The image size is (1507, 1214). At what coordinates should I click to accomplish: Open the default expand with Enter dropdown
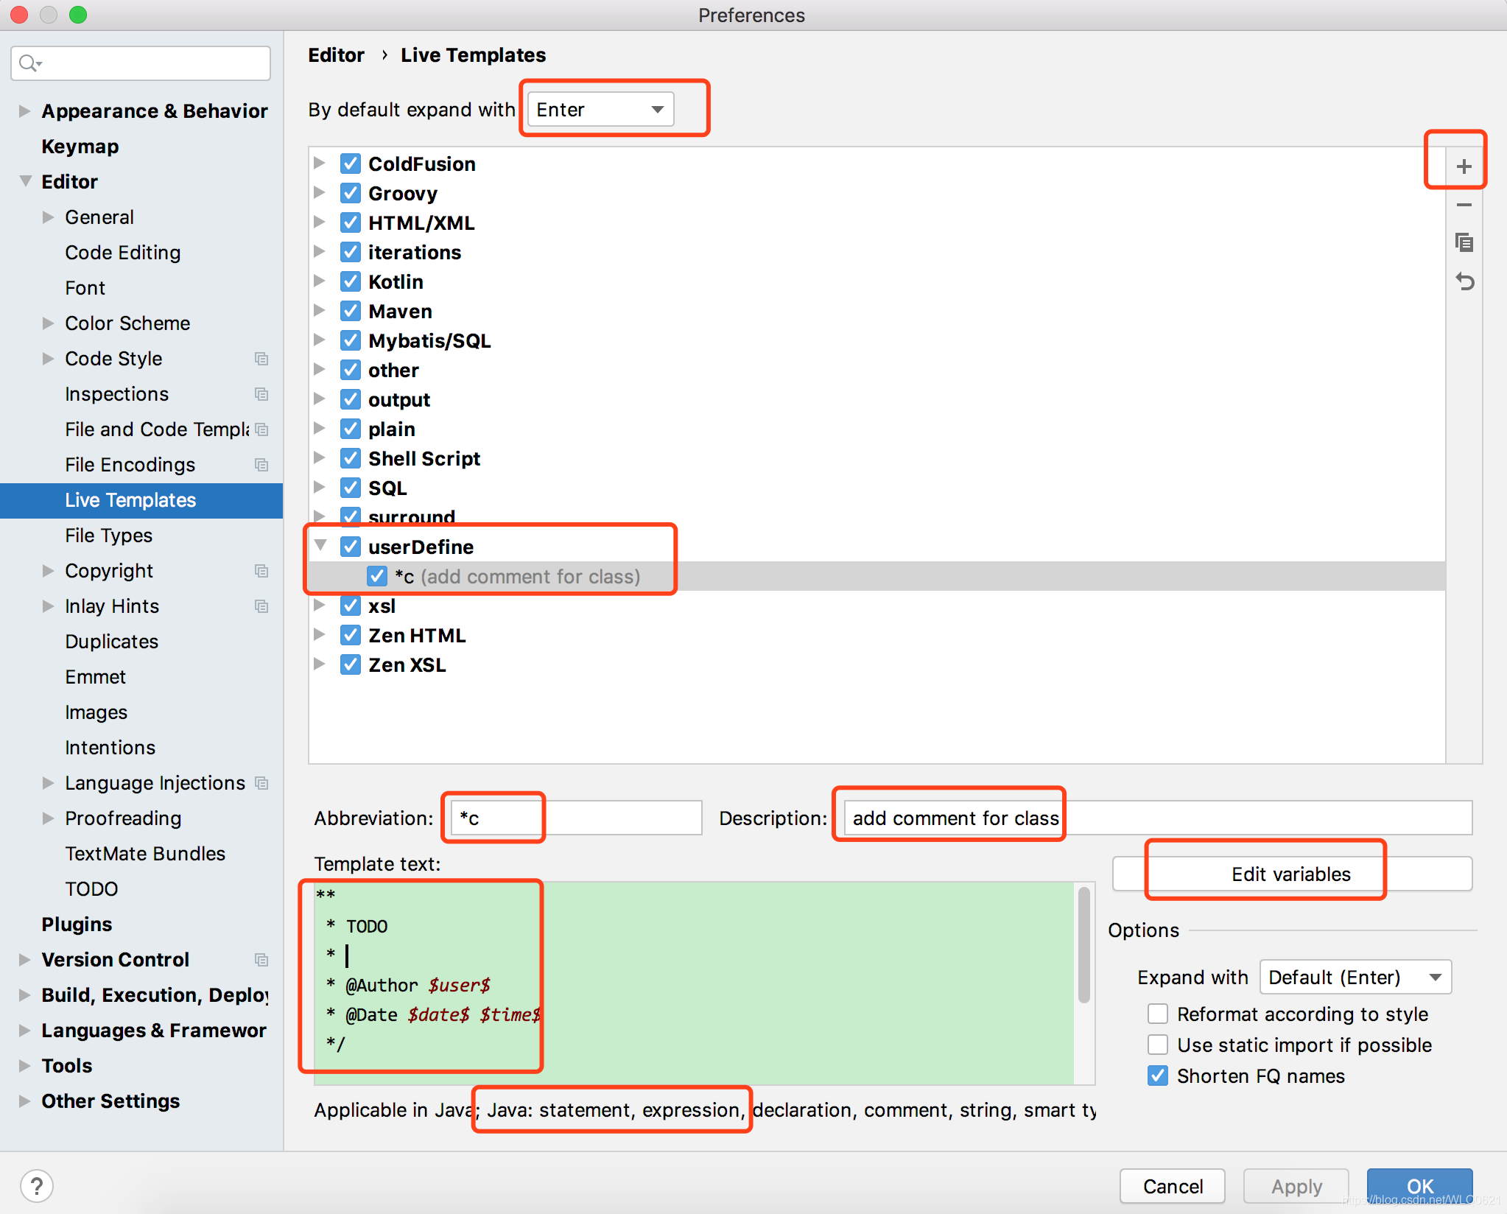coord(600,110)
